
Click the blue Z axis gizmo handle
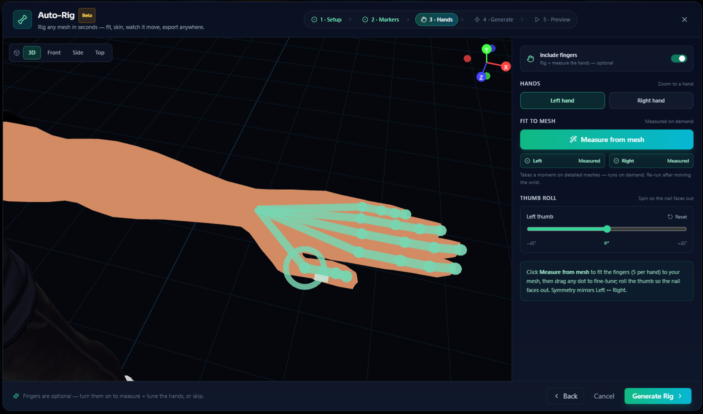tap(481, 77)
